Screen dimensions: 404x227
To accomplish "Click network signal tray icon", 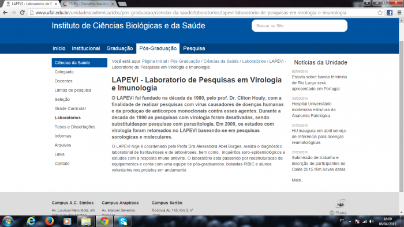I will pos(364,221).
